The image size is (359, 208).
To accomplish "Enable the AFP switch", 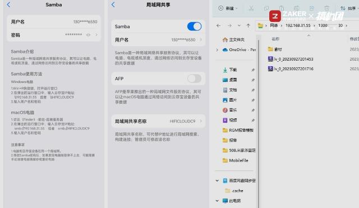I will tap(194, 78).
